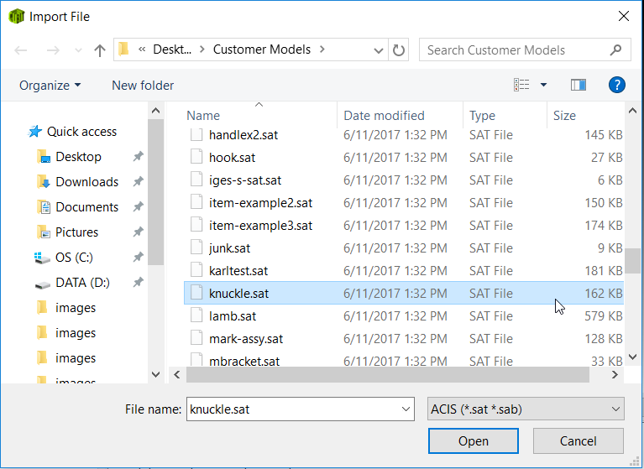This screenshot has height=469, width=644.
Task: Click the refresh folder icon
Action: (399, 50)
